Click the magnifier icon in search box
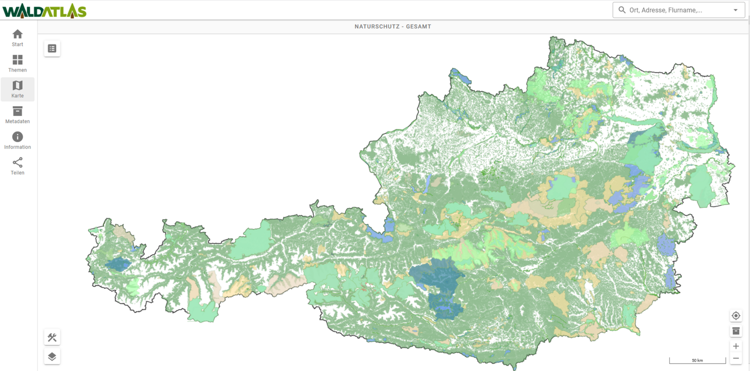 [x=622, y=10]
